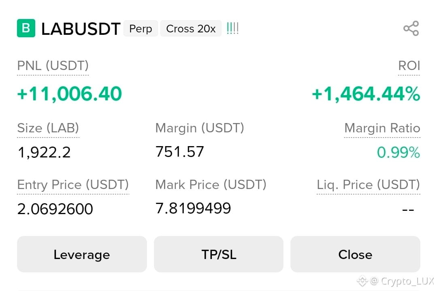Viewport: 437px width, 291px height.
Task: Tap the ROI label
Action: click(x=409, y=66)
